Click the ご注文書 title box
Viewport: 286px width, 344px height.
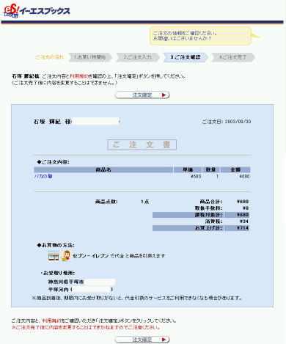point(142,144)
